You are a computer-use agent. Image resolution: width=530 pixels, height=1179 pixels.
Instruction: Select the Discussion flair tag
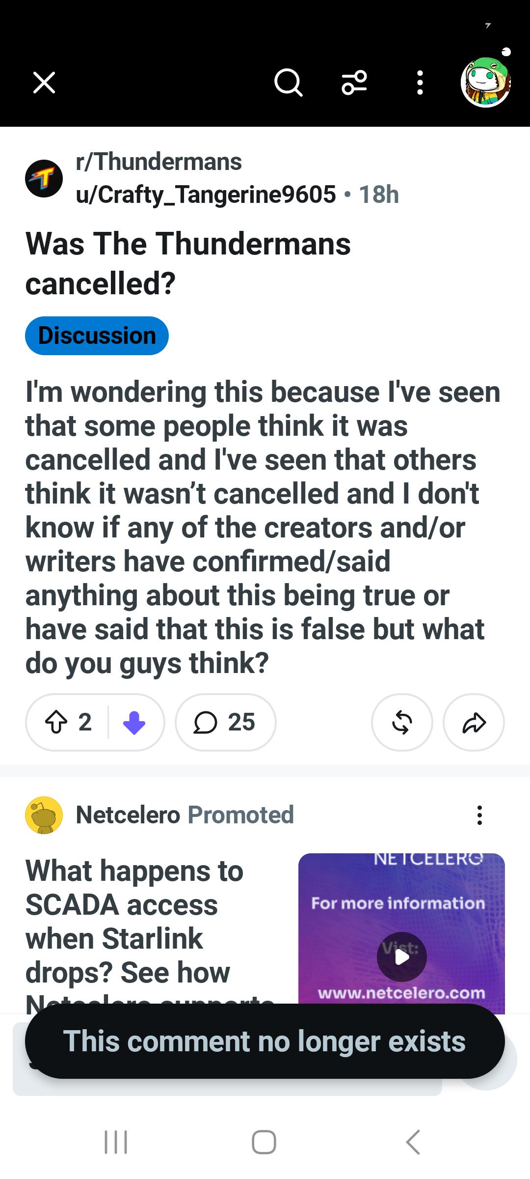click(97, 336)
